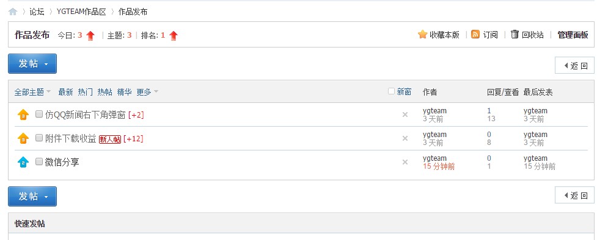This screenshot has width=597, height=240.
Task: Click the X icon on 附件下载收益 row
Action: (405, 138)
